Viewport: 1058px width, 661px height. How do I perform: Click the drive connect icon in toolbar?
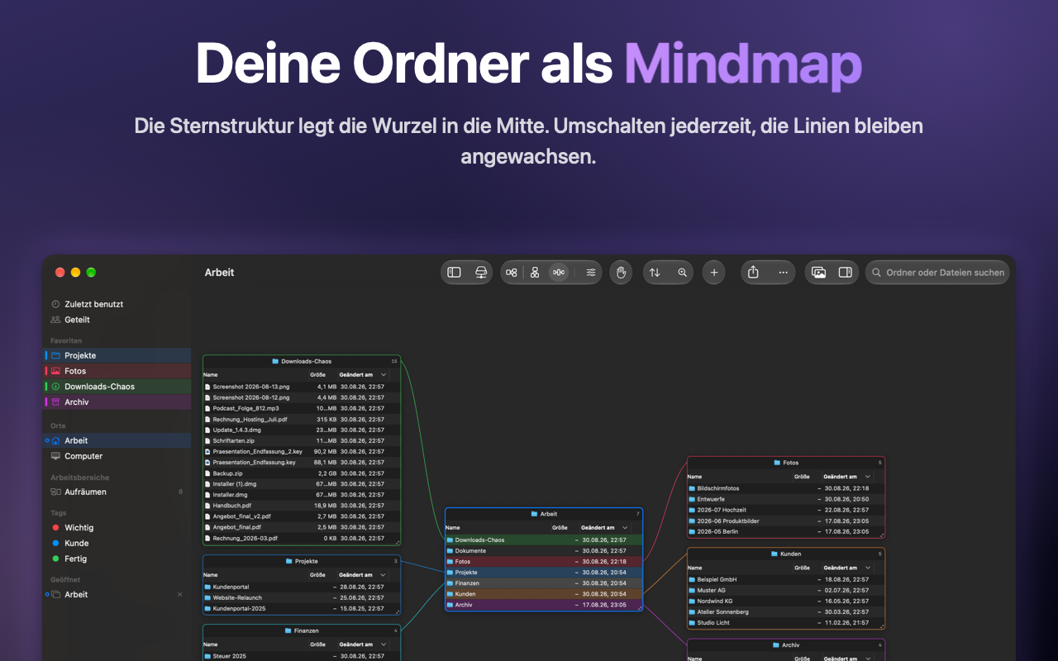click(481, 273)
